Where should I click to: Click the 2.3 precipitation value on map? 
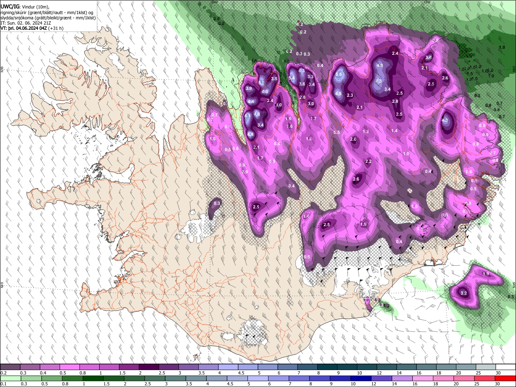(x=350, y=96)
